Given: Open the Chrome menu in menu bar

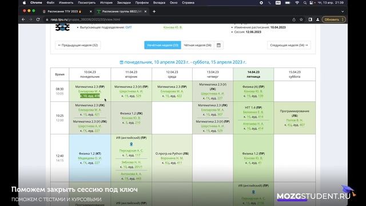Looking at the screenshot, I should [x=36, y=3].
